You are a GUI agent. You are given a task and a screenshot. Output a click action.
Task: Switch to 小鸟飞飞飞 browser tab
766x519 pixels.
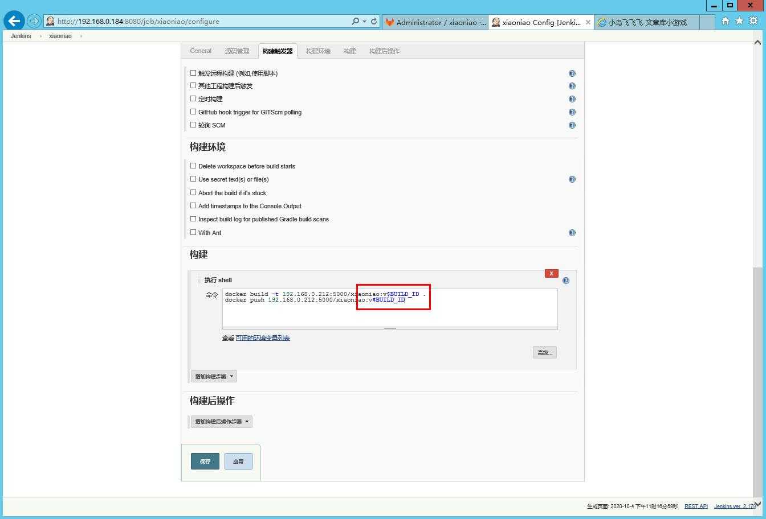pyautogui.click(x=647, y=22)
